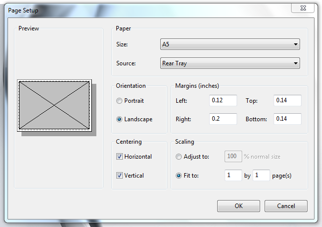Click the Bottom margin field
This screenshot has width=322, height=227.
click(x=288, y=119)
